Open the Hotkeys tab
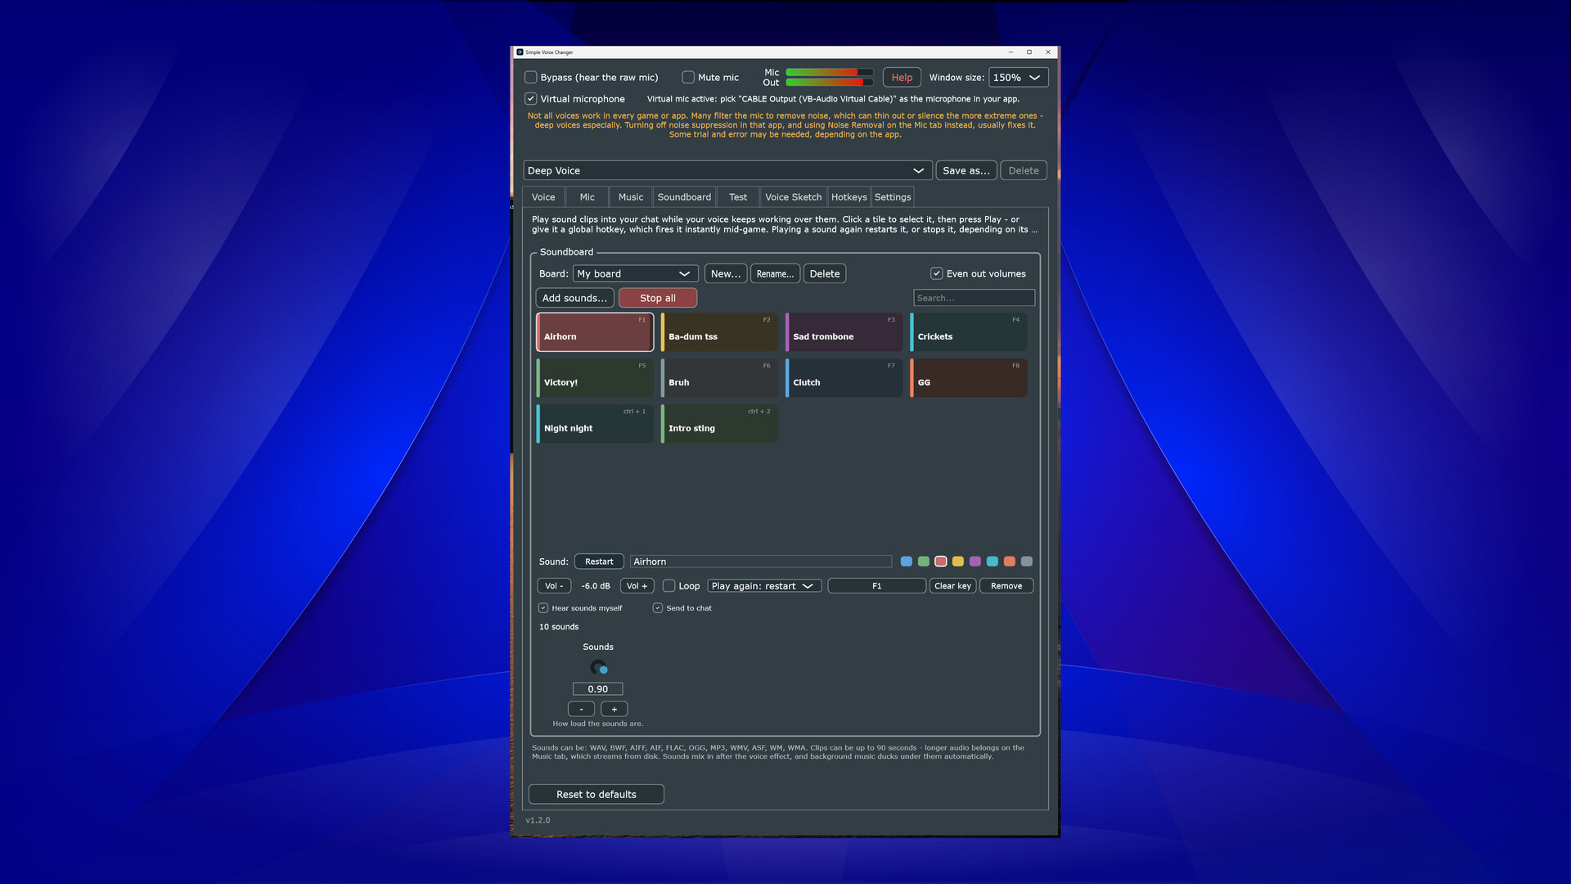Image resolution: width=1571 pixels, height=884 pixels. (x=849, y=197)
